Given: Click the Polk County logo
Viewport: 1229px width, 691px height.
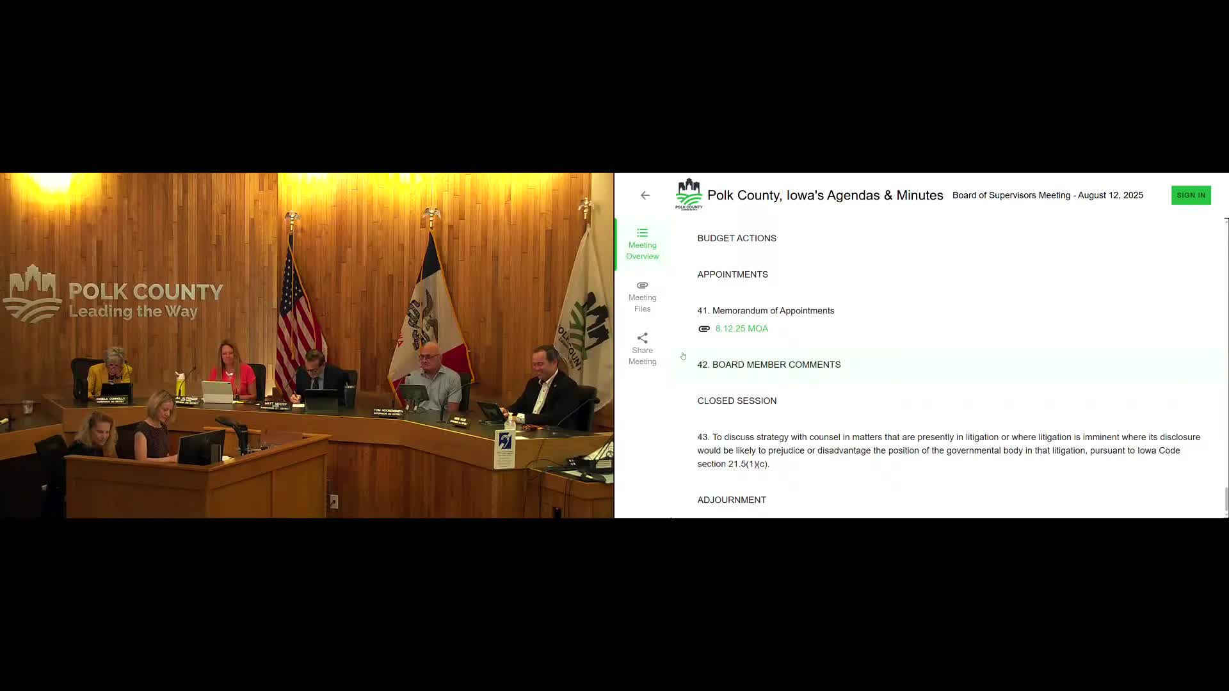Looking at the screenshot, I should (x=689, y=195).
